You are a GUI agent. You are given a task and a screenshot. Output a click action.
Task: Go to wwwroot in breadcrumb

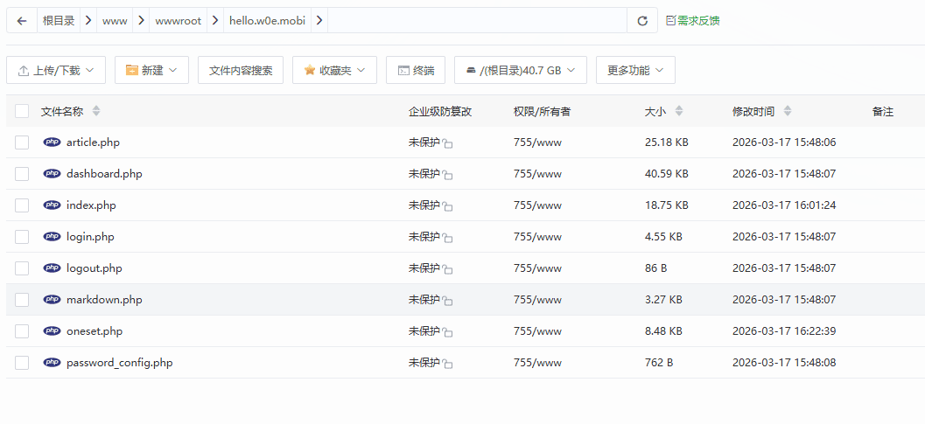tap(179, 21)
